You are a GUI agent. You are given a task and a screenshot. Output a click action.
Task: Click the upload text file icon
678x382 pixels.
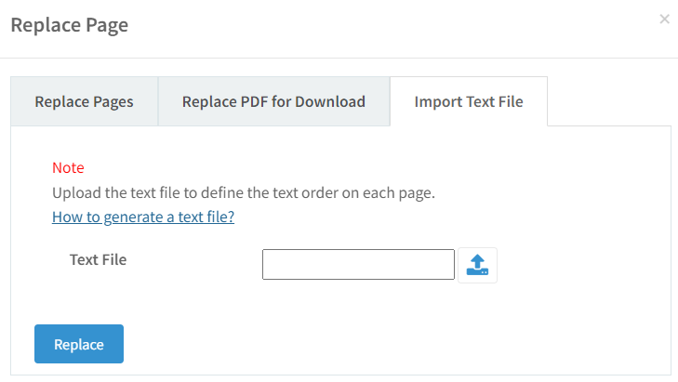[x=477, y=265]
